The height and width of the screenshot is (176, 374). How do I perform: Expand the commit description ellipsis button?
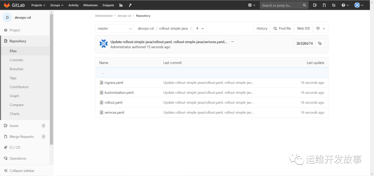click(233, 42)
